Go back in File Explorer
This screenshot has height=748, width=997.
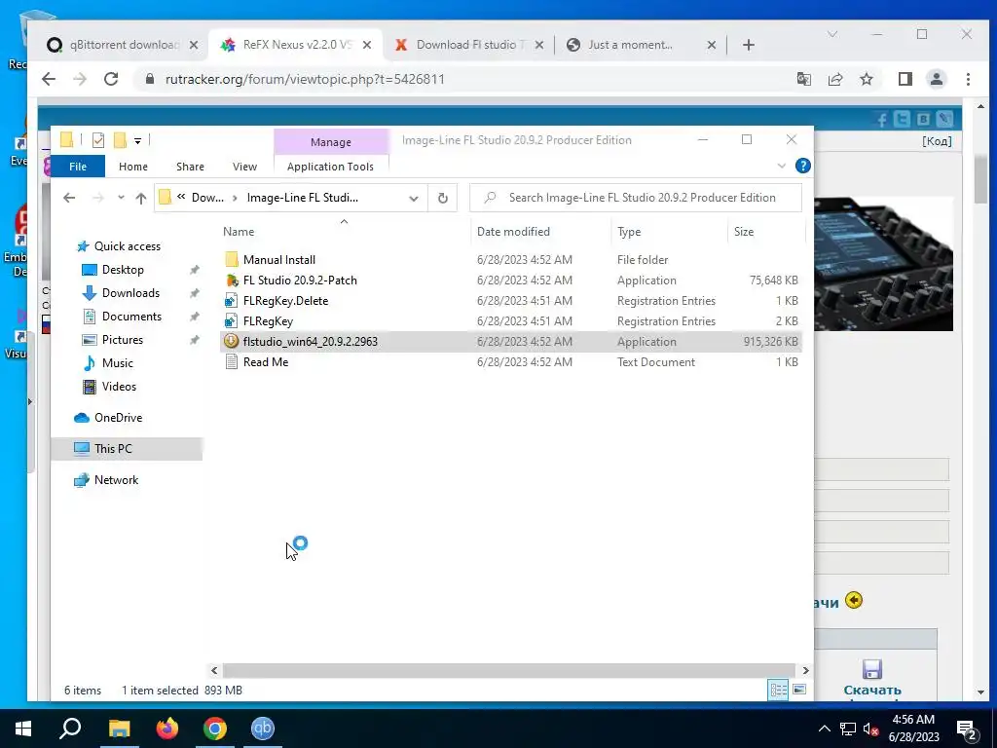click(x=69, y=198)
